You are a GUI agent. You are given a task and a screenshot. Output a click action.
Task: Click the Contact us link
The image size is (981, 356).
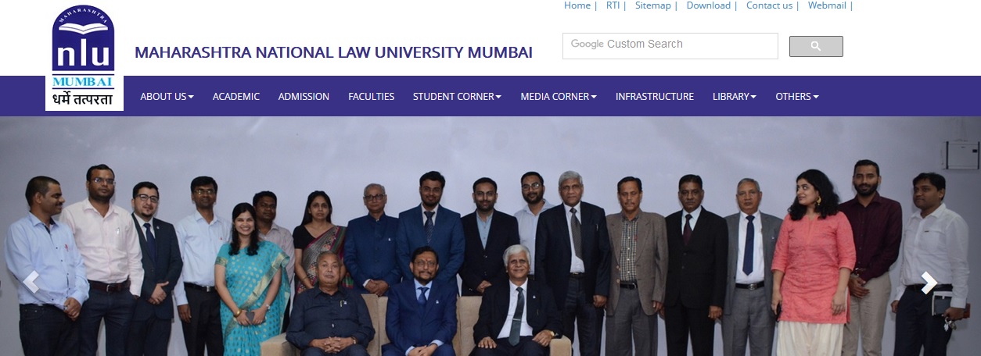(x=769, y=5)
